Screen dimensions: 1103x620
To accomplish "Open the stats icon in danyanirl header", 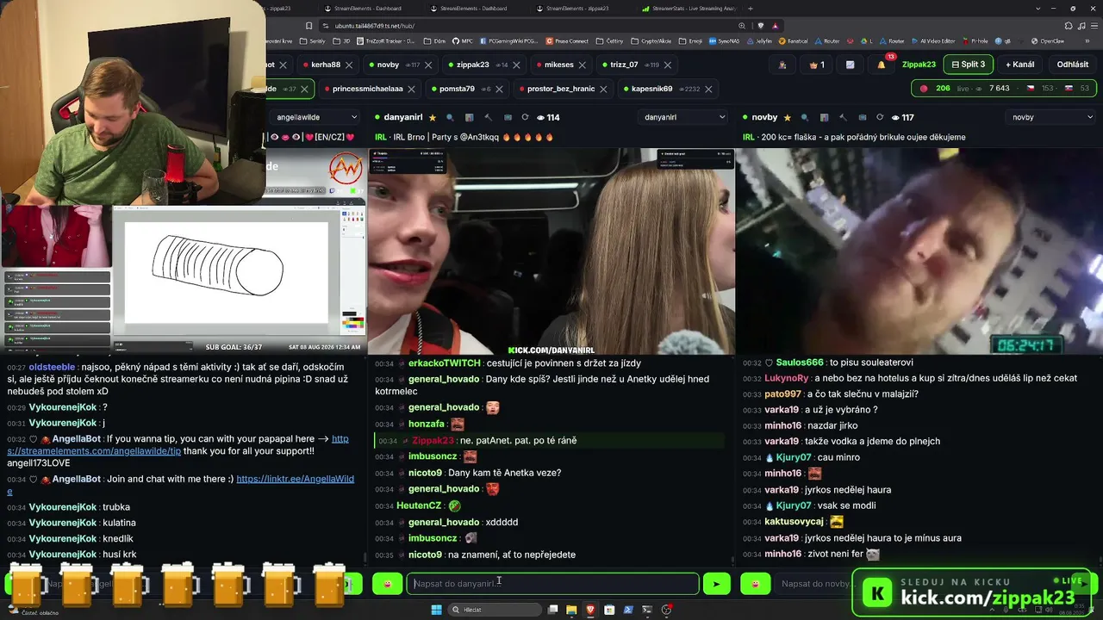I will 469,117.
